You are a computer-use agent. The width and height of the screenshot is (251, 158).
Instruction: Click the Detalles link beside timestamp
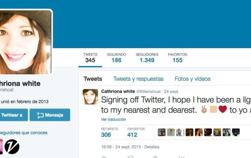pos(152,147)
